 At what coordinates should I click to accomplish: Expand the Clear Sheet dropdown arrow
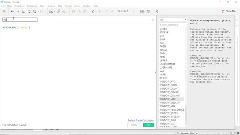pos(67,11)
